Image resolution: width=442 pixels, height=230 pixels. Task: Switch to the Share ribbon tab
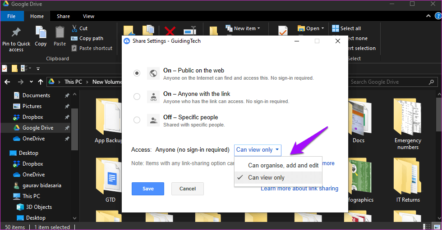[63, 16]
